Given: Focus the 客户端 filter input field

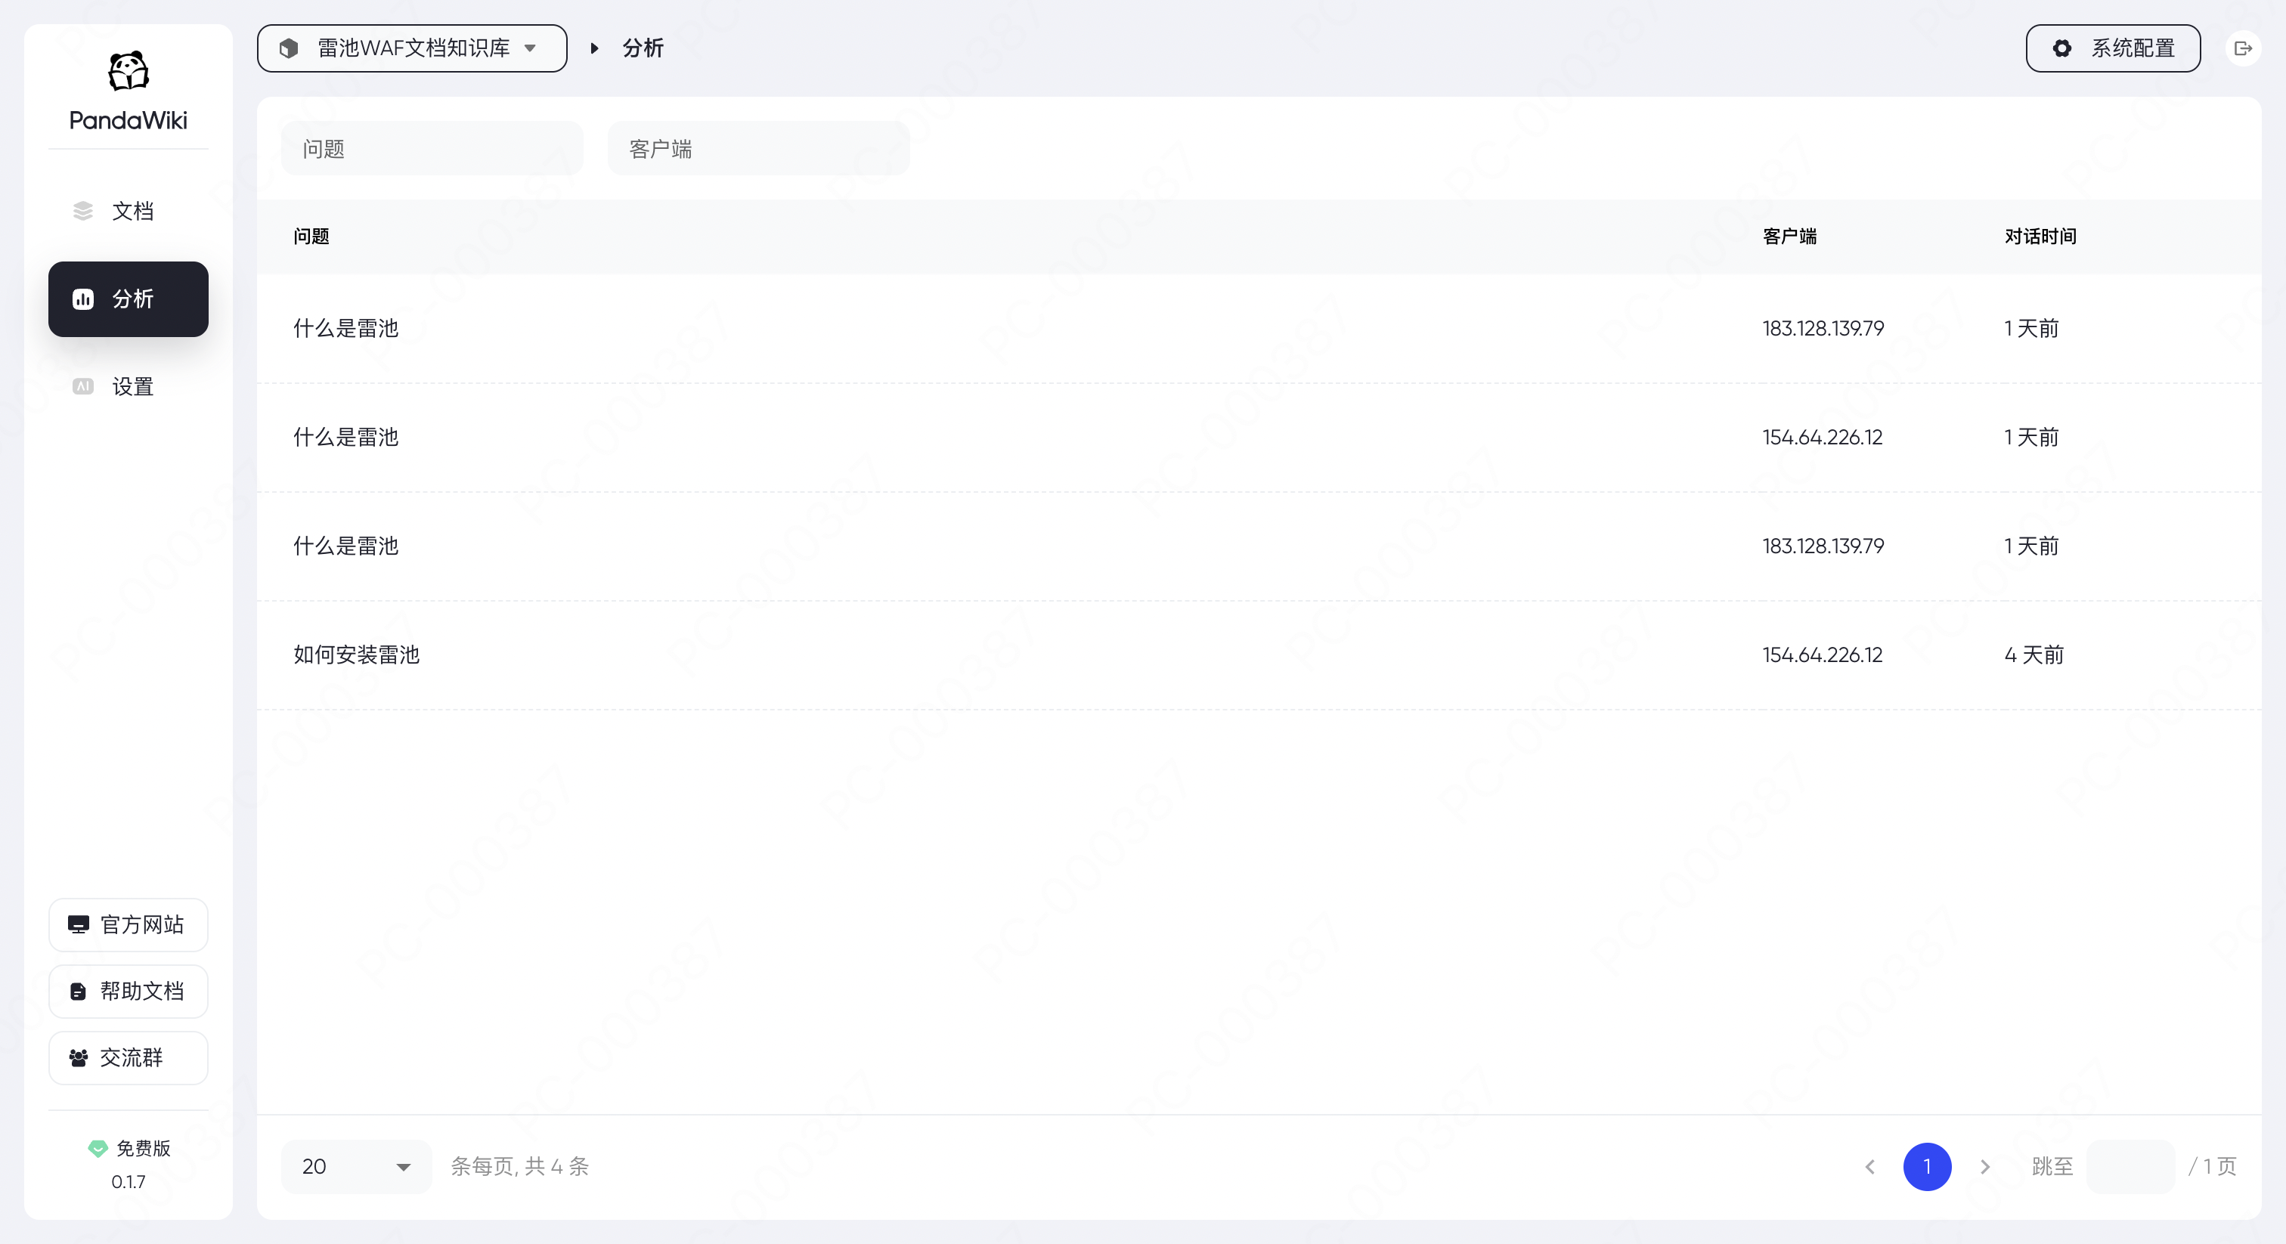Looking at the screenshot, I should click(x=759, y=149).
